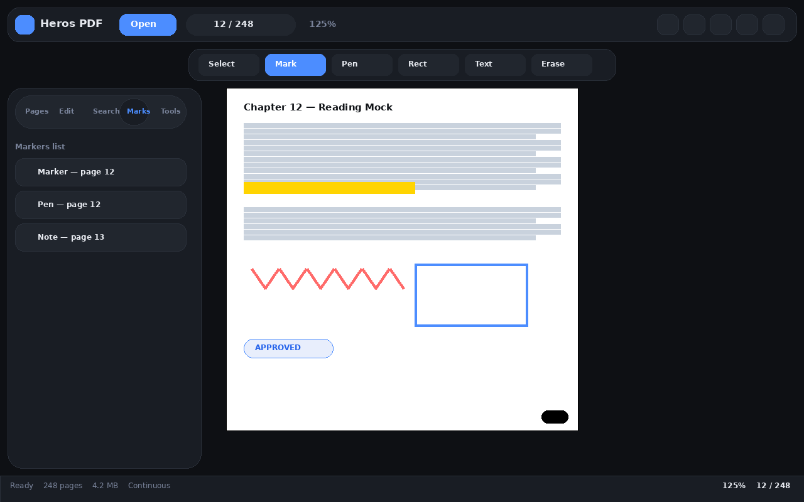Viewport: 804px width, 502px height.
Task: Open the Edit sidebar tab
Action: click(67, 112)
